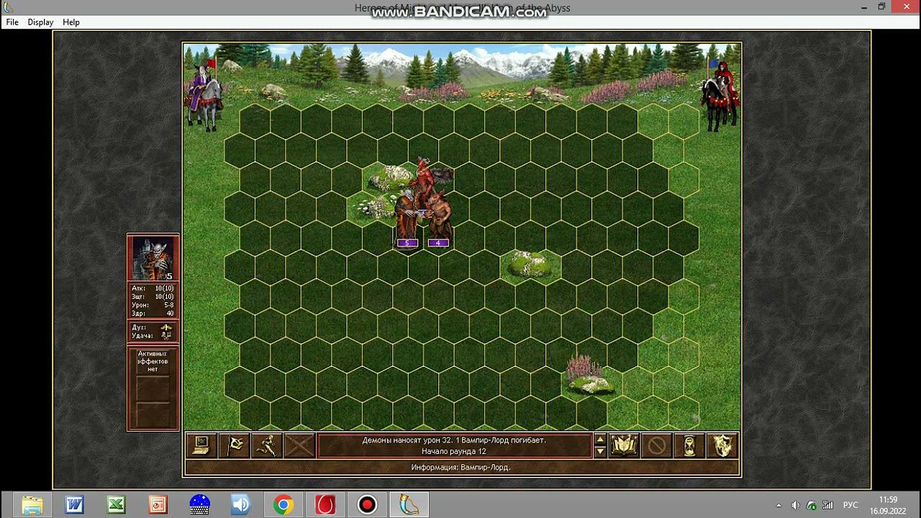Image resolution: width=921 pixels, height=518 pixels.
Task: Click the 'Урон:' damage stat row
Action: 153,305
